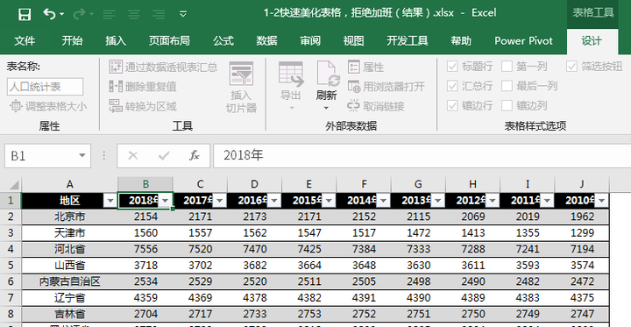631x327 pixels.
Task: Enable the 最后一列 checkbox
Action: pyautogui.click(x=507, y=86)
